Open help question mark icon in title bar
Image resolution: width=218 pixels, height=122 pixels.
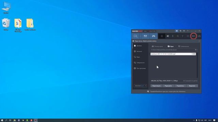click(x=188, y=31)
